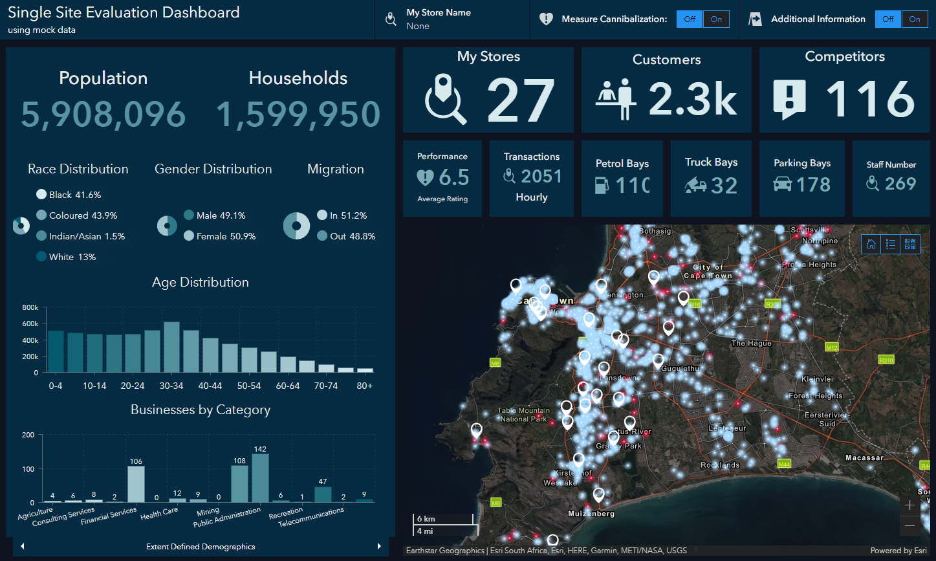
Task: Click the tallest 30-34 age distribution bar
Action: [171, 346]
